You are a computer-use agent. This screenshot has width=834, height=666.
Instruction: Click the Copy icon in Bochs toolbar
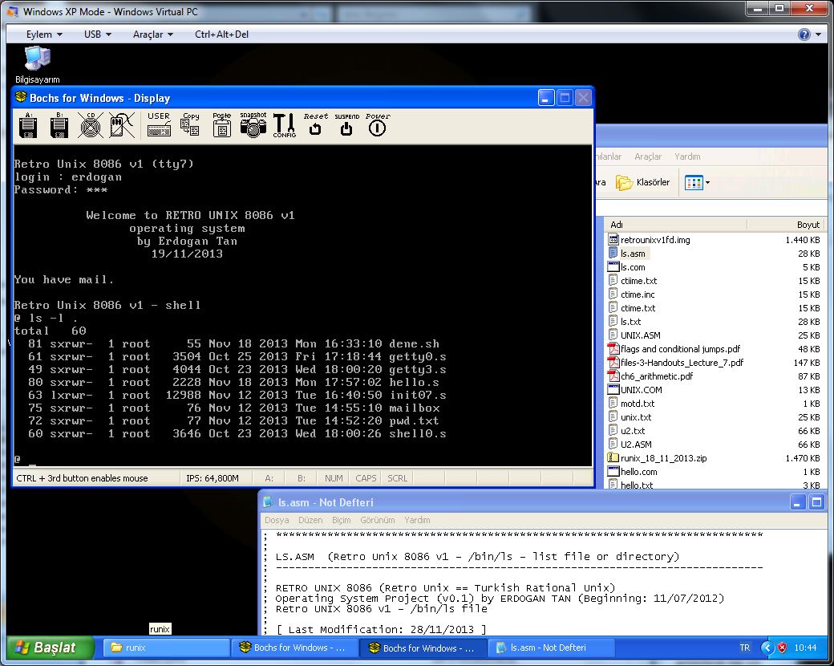[x=190, y=124]
